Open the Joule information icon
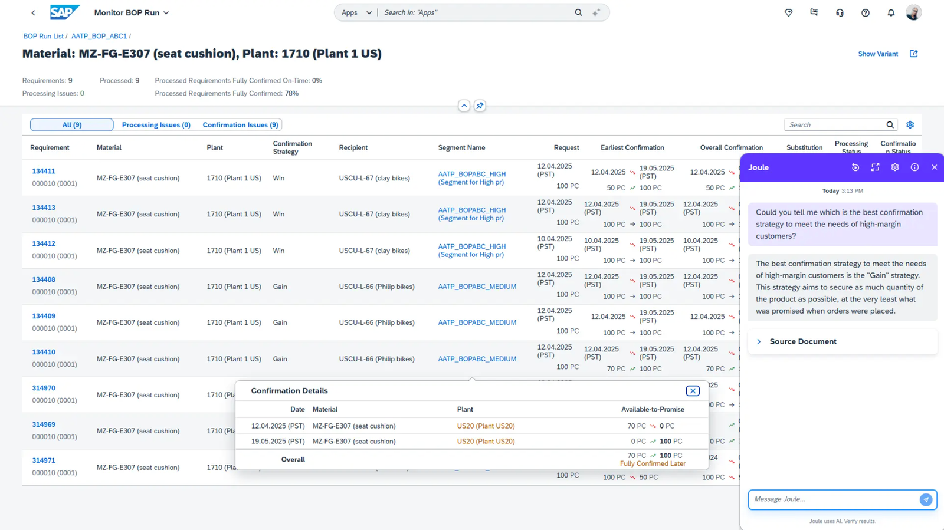 coord(914,167)
